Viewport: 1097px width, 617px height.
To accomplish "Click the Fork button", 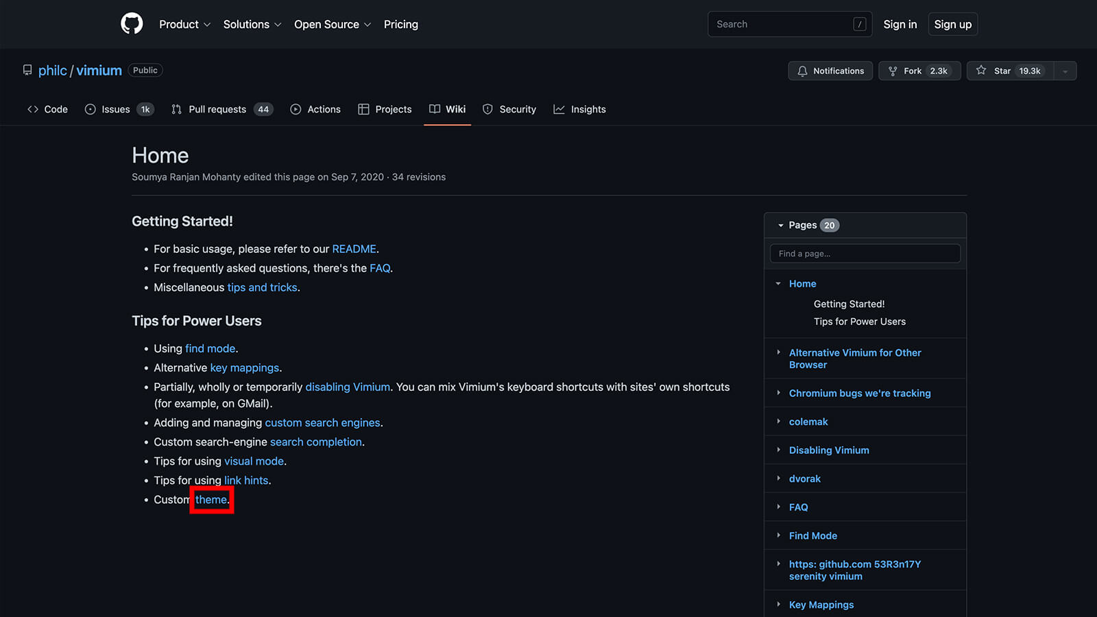I will 919,71.
